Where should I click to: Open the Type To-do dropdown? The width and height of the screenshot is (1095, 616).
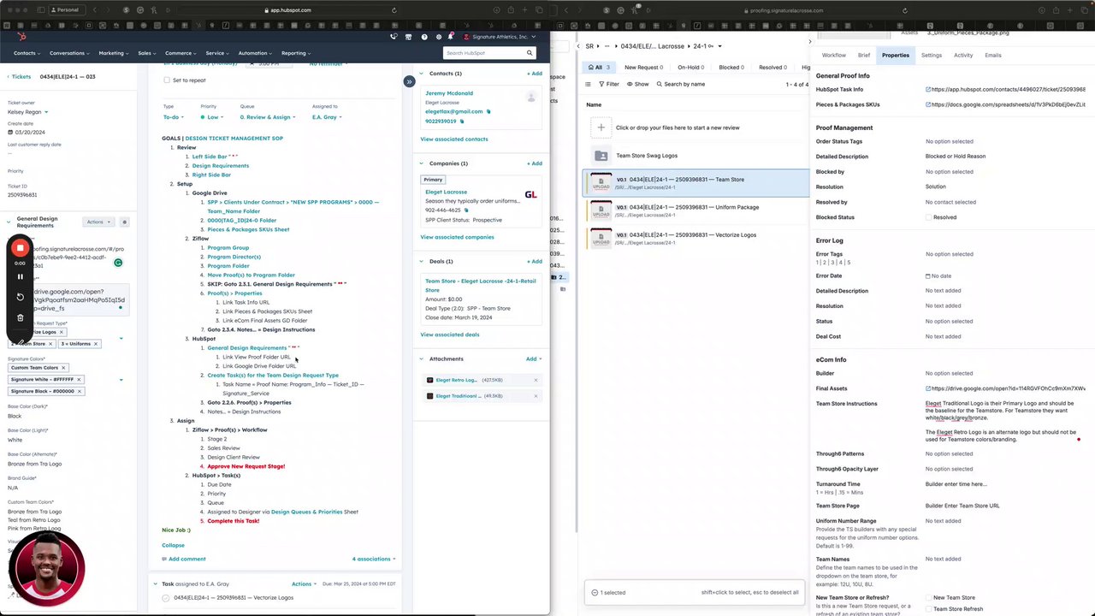tap(174, 117)
